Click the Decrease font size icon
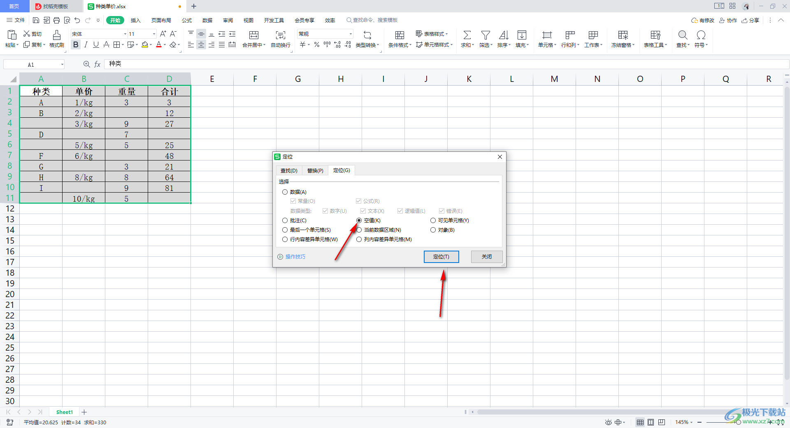This screenshot has width=790, height=428. [173, 34]
